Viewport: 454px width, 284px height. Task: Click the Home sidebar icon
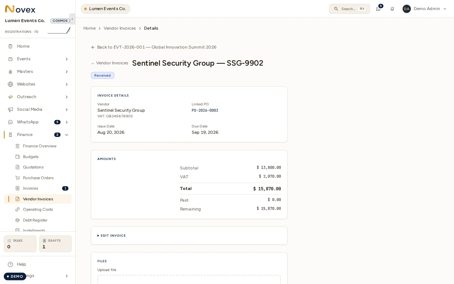click(x=10, y=46)
